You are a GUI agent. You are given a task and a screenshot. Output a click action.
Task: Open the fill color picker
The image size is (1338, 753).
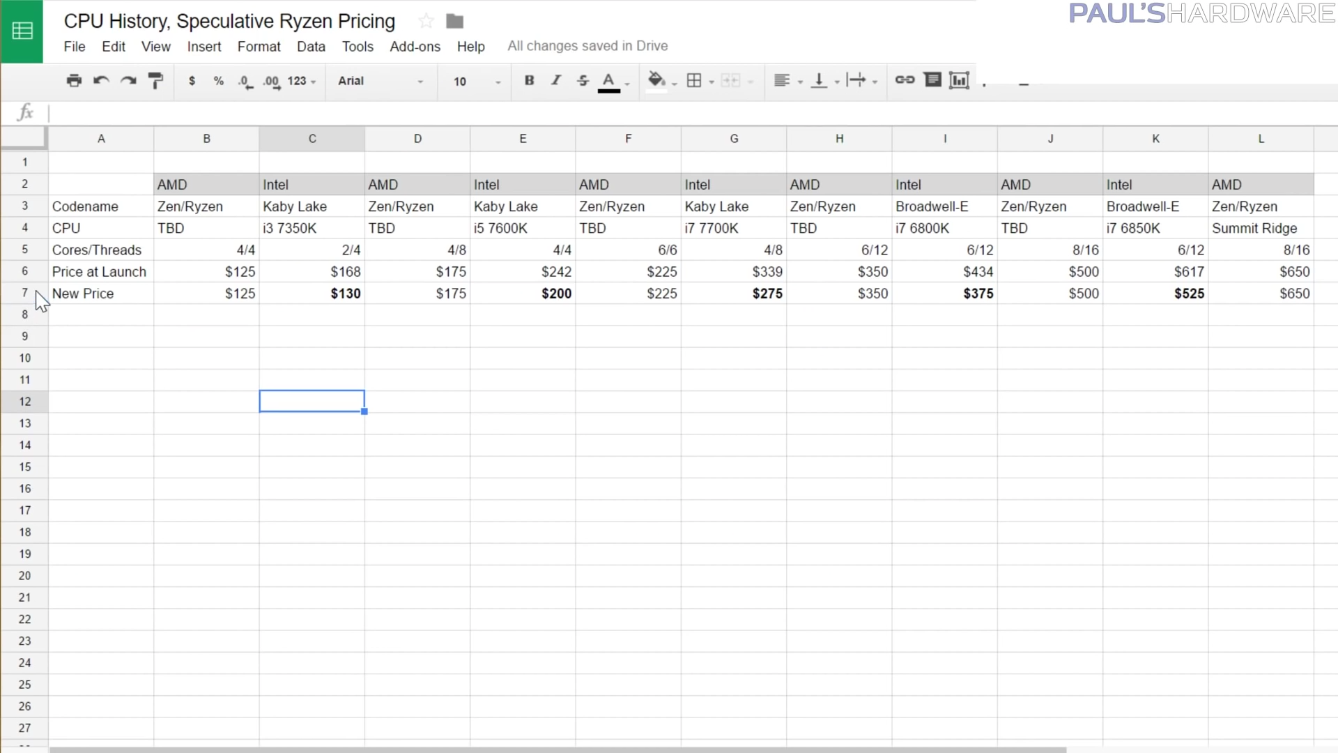pyautogui.click(x=656, y=80)
